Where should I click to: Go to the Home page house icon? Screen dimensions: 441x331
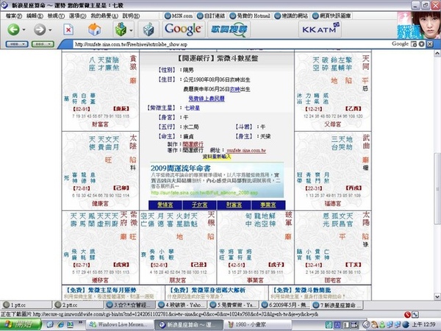coord(95,29)
